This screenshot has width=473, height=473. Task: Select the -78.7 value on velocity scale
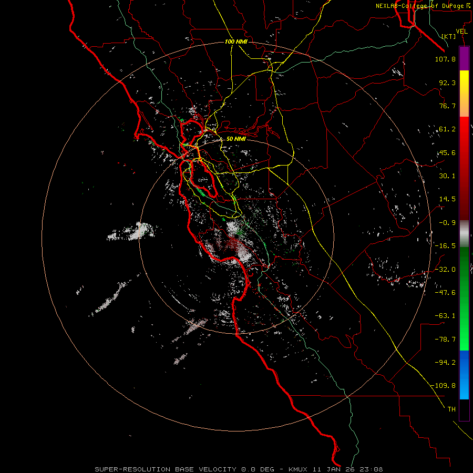(x=445, y=340)
